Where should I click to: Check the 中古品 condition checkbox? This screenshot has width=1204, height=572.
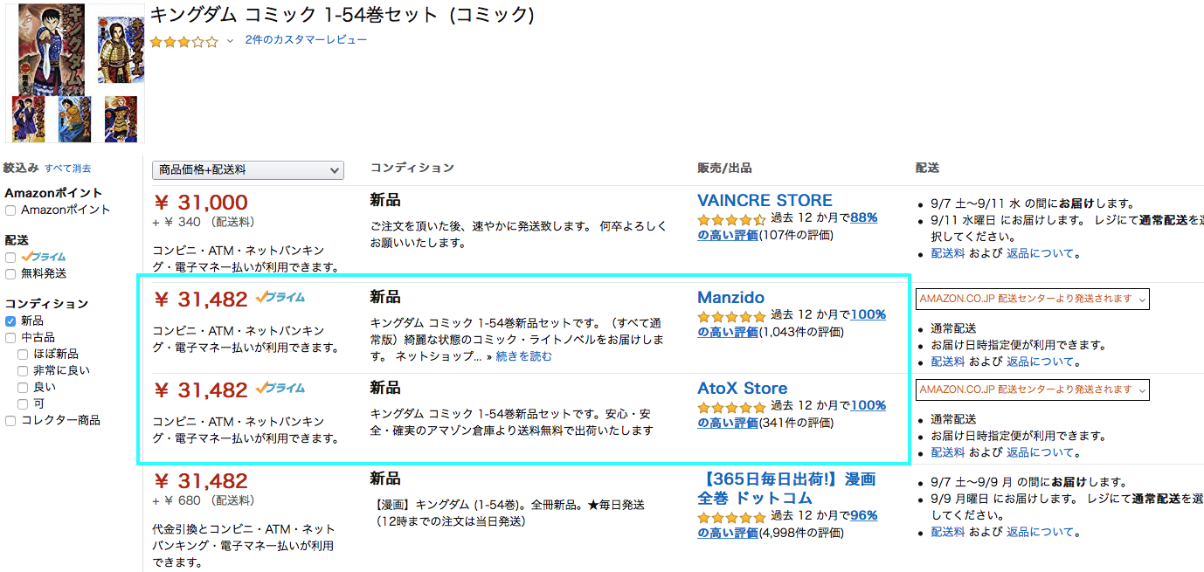tap(10, 338)
